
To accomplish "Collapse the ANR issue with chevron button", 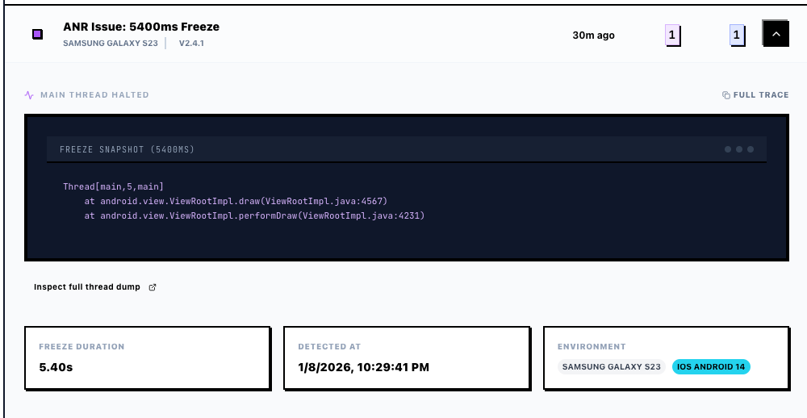I will click(775, 34).
